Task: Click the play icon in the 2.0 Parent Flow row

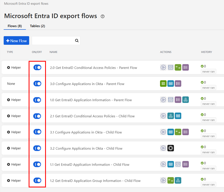Action: point(163,68)
